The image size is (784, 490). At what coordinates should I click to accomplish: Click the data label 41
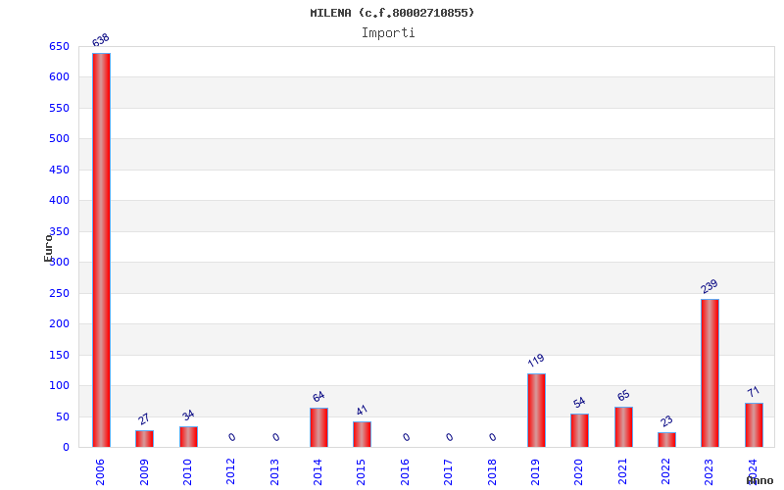[362, 411]
